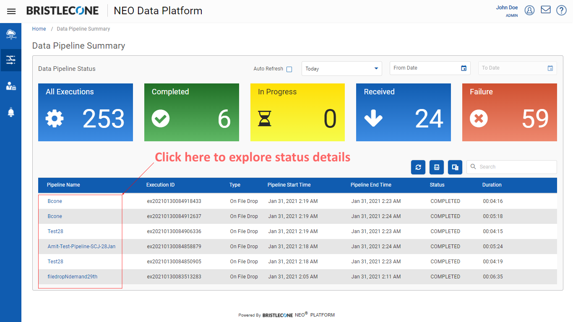Sort by Status column header
The width and height of the screenshot is (573, 322).
[x=437, y=185]
